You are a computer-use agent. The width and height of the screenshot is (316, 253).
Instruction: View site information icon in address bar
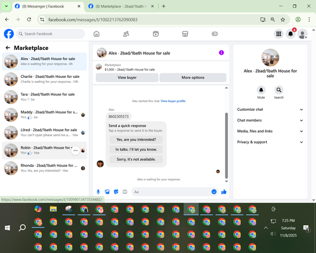(x=42, y=20)
